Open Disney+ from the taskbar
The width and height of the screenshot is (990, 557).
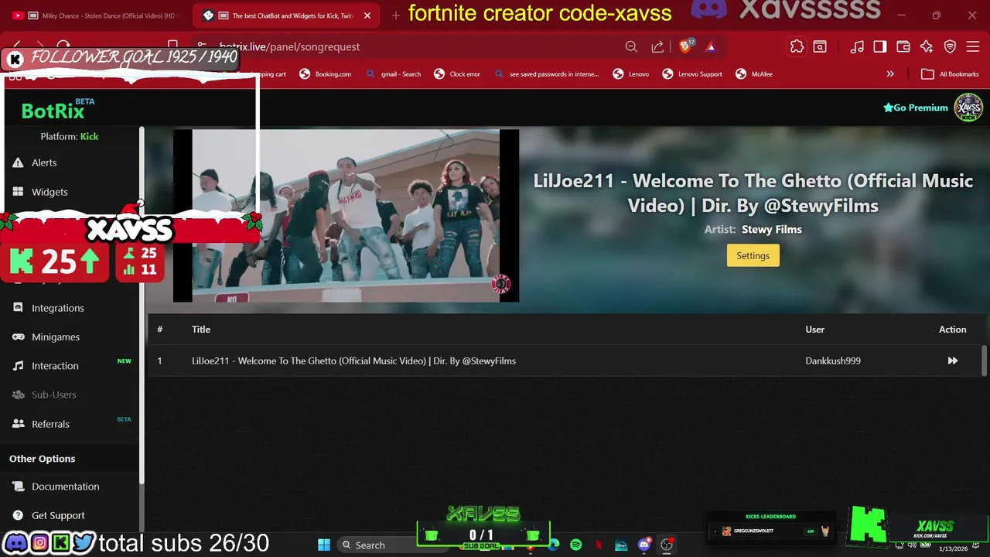621,545
